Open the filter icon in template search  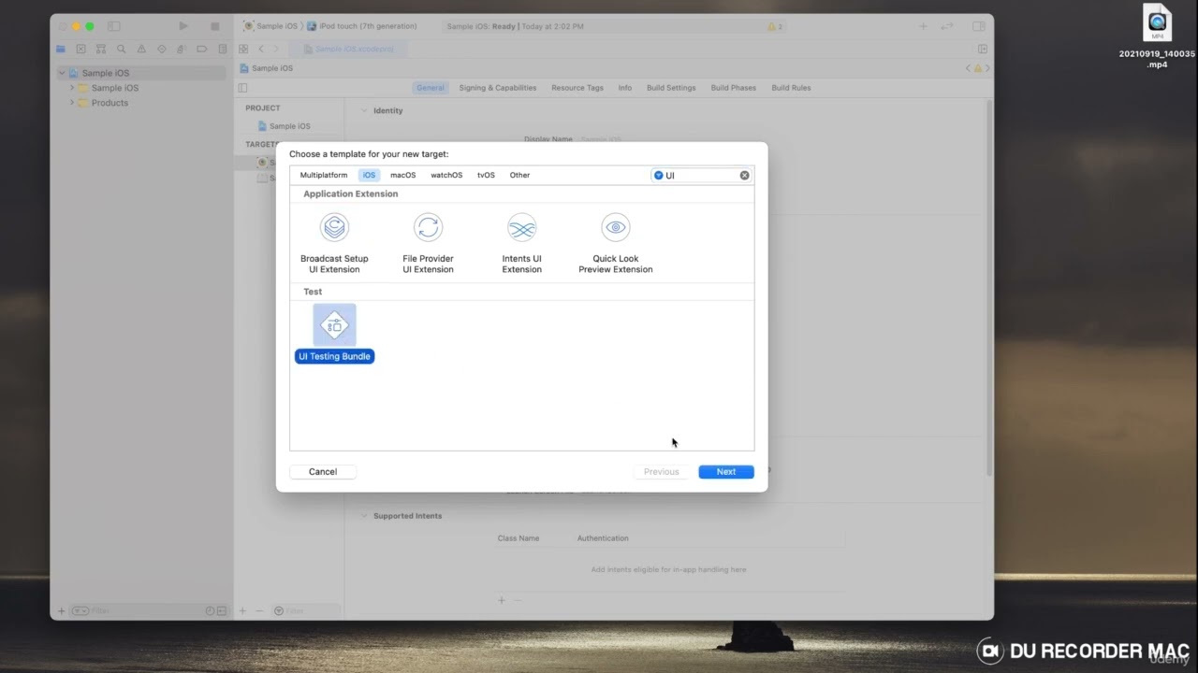pyautogui.click(x=658, y=175)
